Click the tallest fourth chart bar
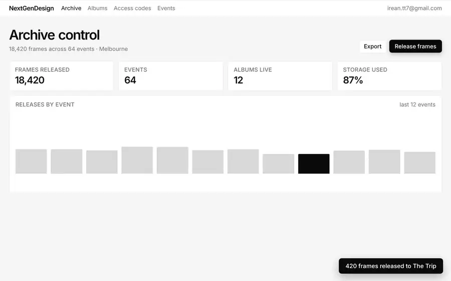The height and width of the screenshot is (281, 451). pyautogui.click(x=137, y=160)
